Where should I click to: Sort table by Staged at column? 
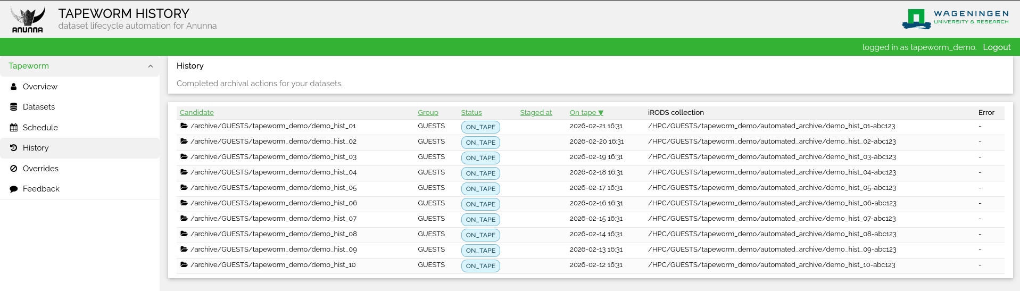(536, 112)
